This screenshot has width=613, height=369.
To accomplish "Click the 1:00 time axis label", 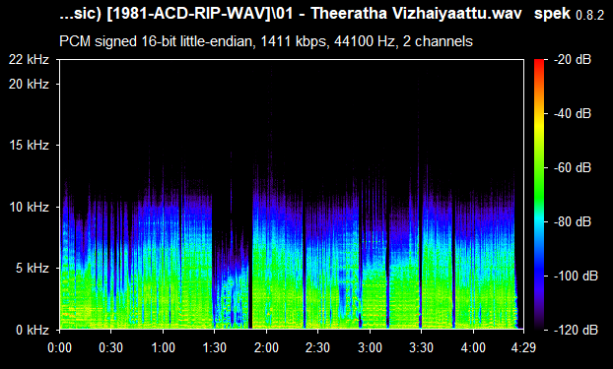I will (x=163, y=347).
